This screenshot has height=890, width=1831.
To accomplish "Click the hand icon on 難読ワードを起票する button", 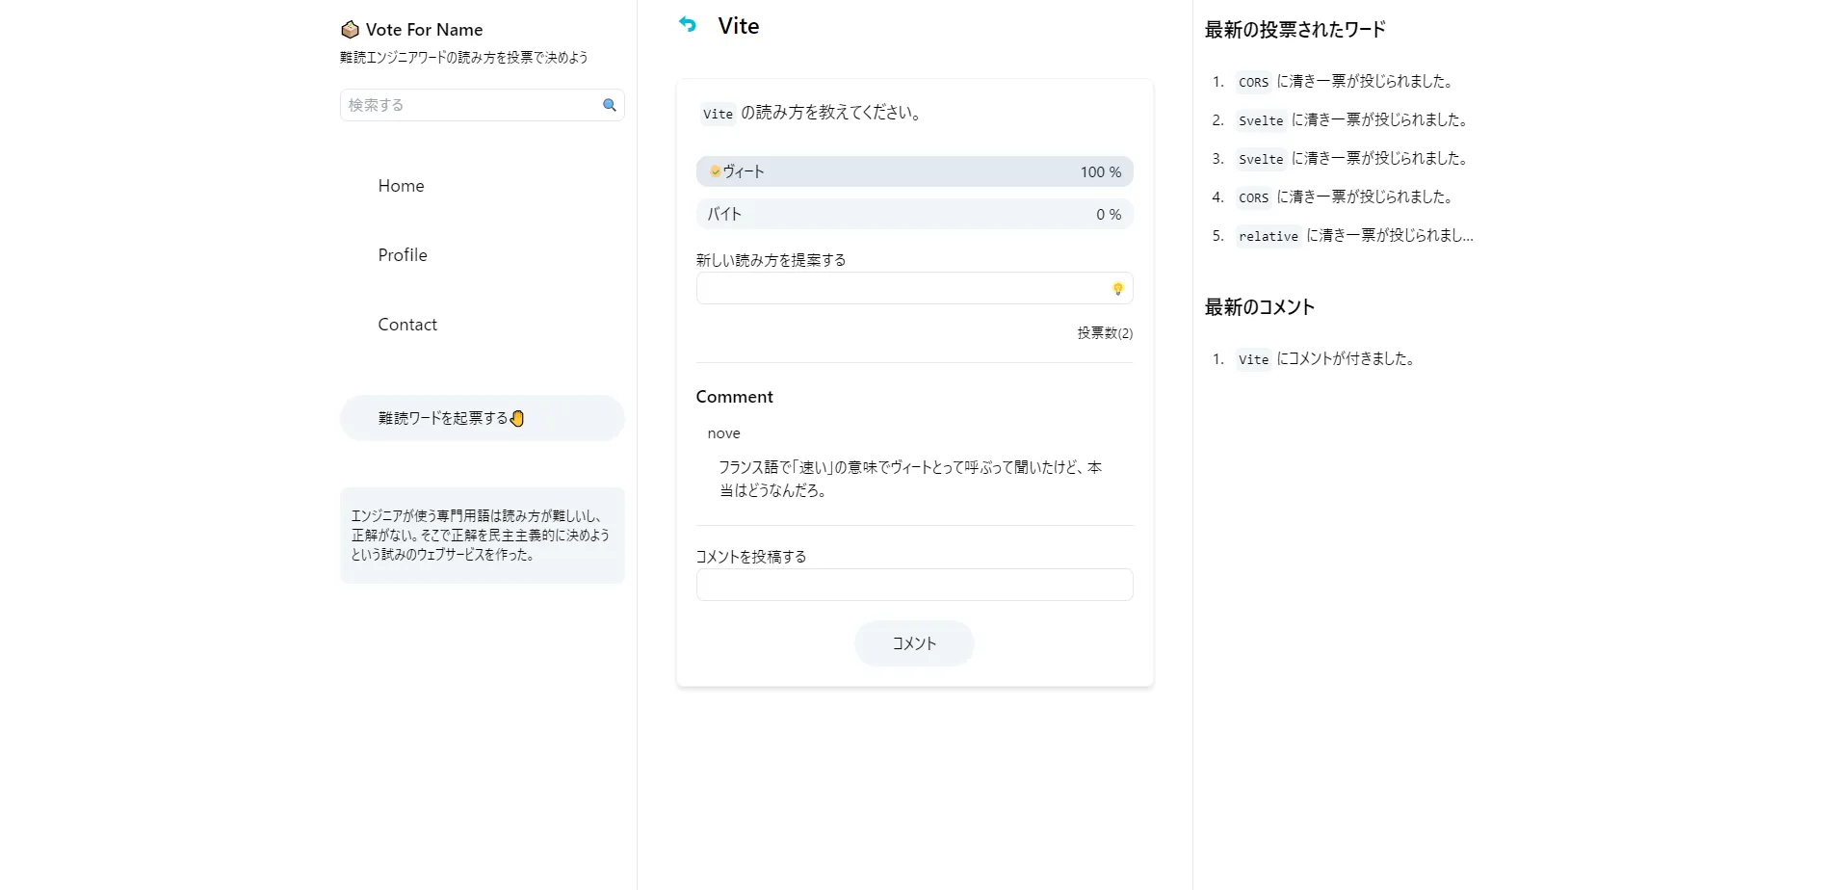I will (517, 418).
